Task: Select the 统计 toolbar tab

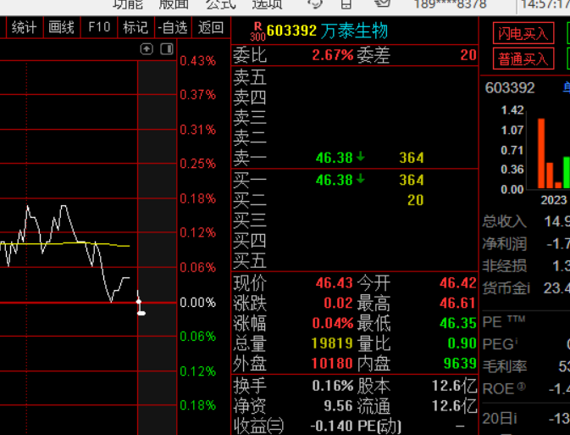Action: click(x=25, y=27)
